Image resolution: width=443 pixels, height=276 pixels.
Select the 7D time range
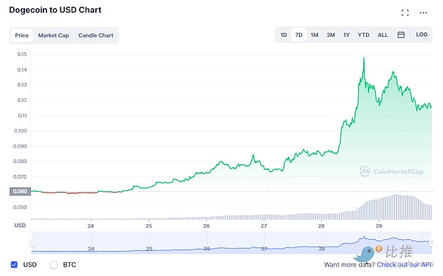(298, 35)
